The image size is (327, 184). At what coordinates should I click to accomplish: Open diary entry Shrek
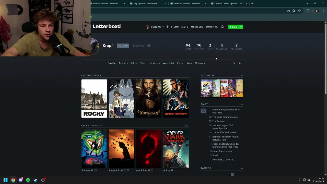pos(216,155)
